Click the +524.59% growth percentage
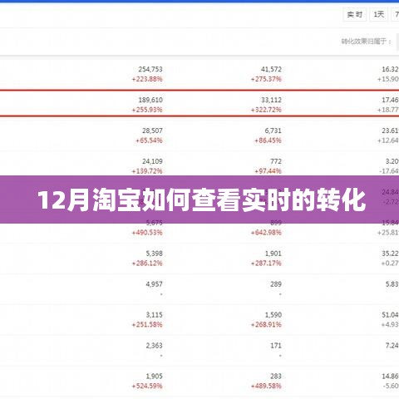Image resolution: width=399 pixels, height=399 pixels. tap(147, 386)
